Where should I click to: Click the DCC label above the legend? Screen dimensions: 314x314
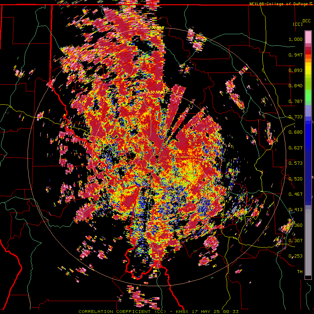(x=306, y=21)
